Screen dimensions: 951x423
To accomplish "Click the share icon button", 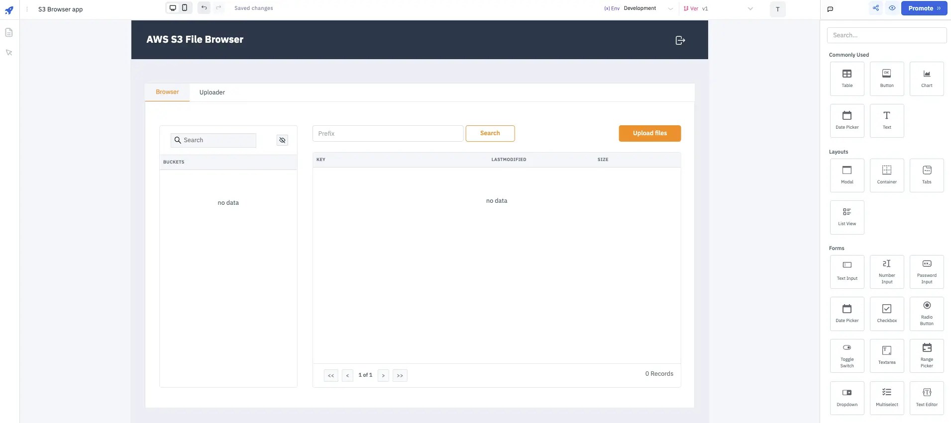I will pyautogui.click(x=876, y=8).
